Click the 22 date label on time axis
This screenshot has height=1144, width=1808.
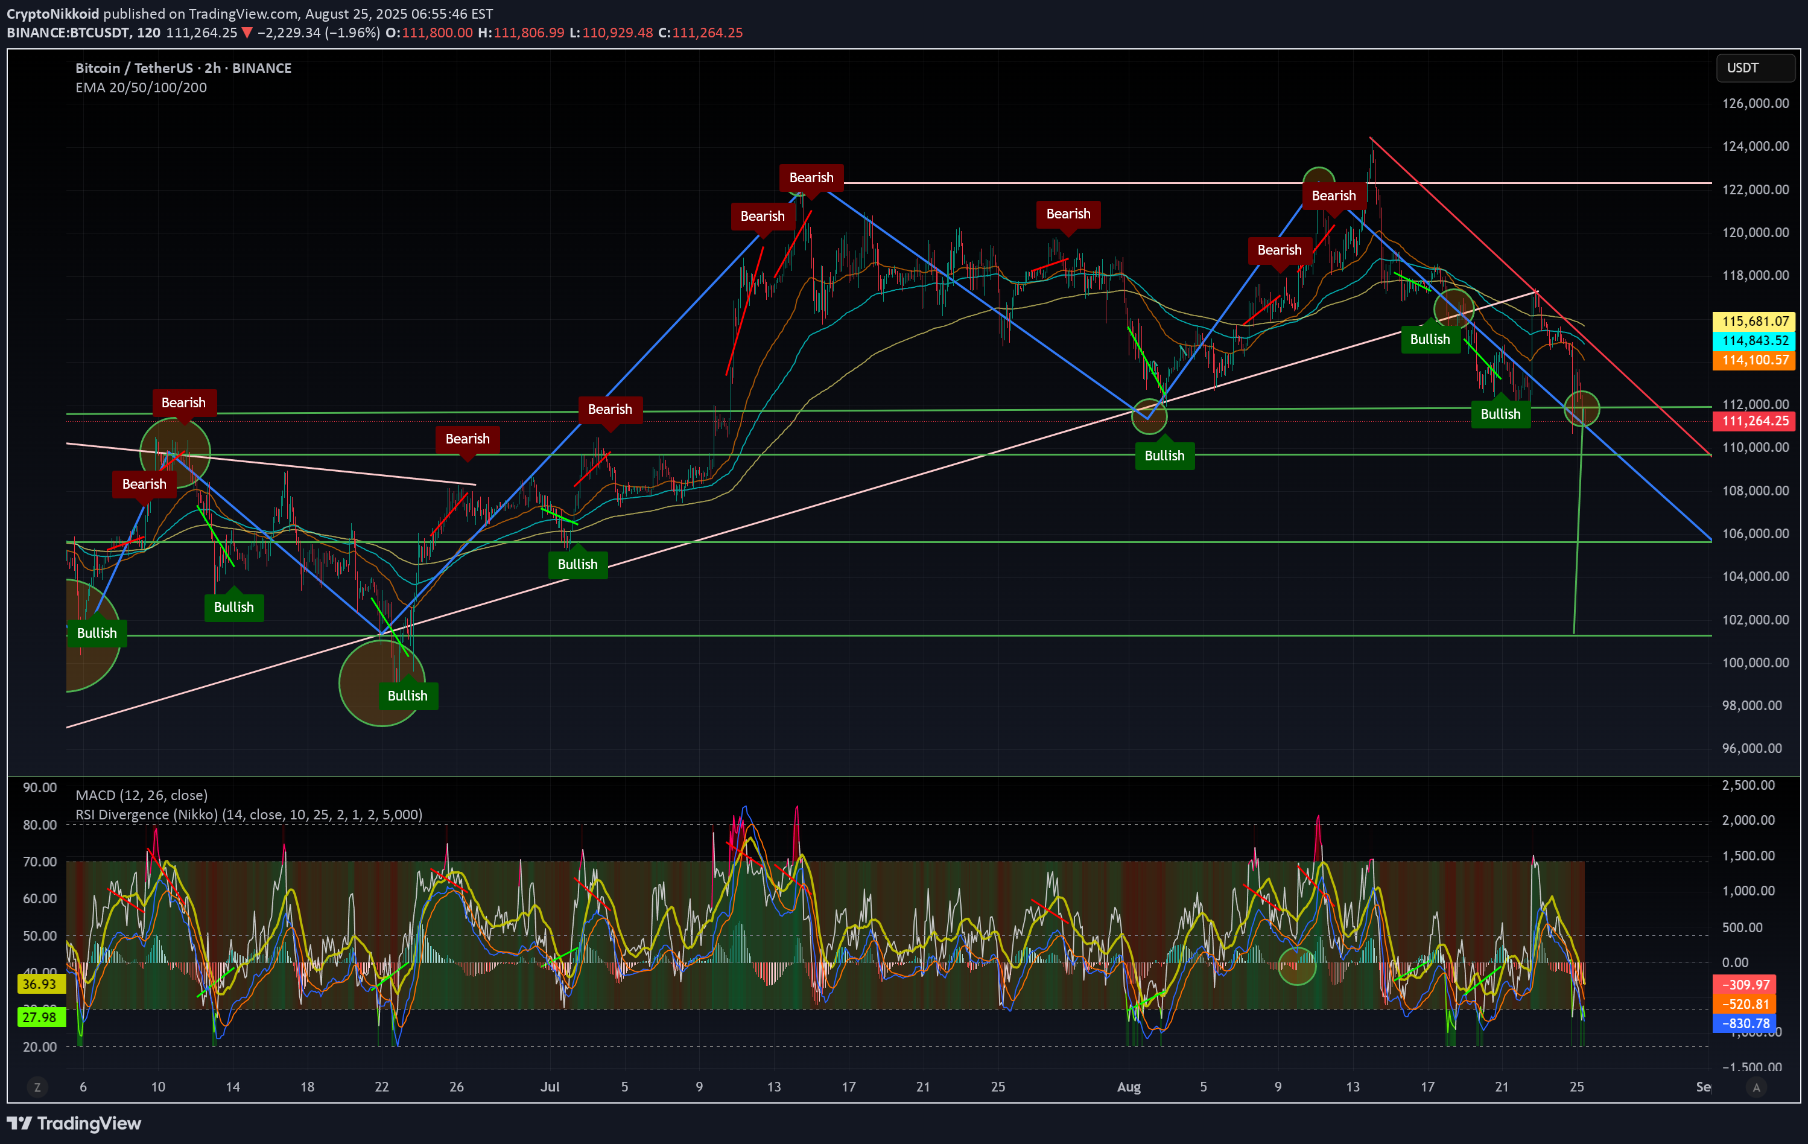382,1086
